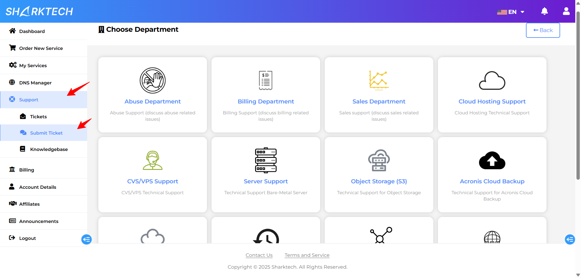Open Affiliates page
The image size is (581, 278).
pos(44,204)
